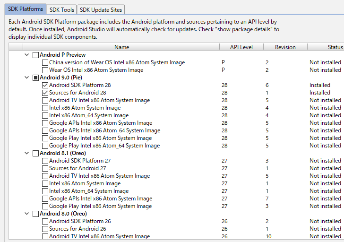Check Sources for Android 27
The width and height of the screenshot is (344, 242).
pyautogui.click(x=45, y=168)
